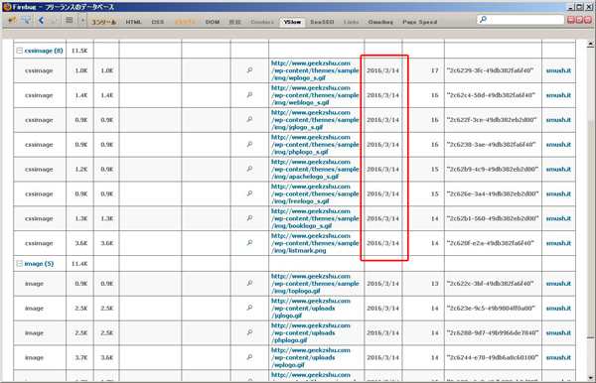Click the Firebug bug icon
The height and width of the screenshot is (383, 596).
point(12,20)
